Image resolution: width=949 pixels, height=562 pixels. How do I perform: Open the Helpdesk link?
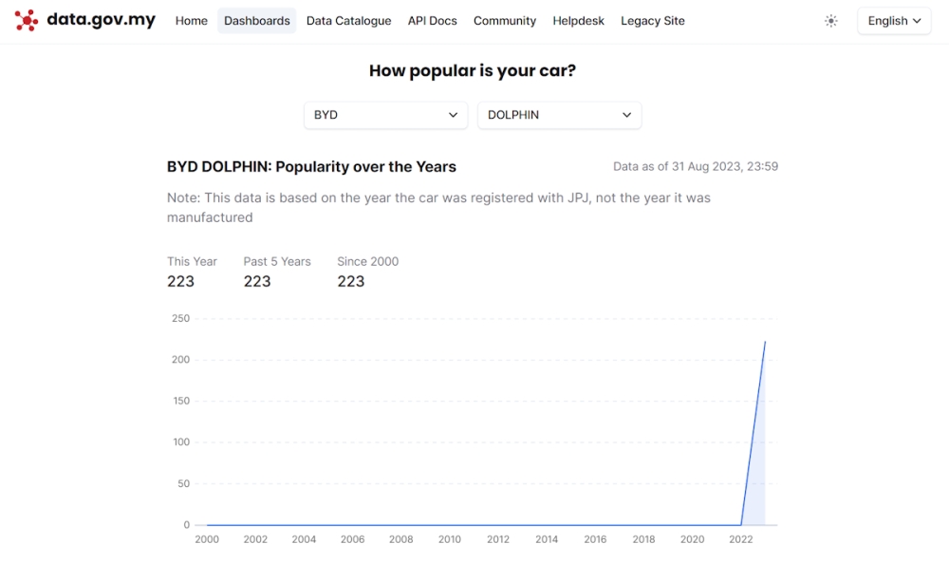tap(578, 21)
